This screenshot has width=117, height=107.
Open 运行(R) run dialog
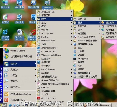click(x=20, y=87)
